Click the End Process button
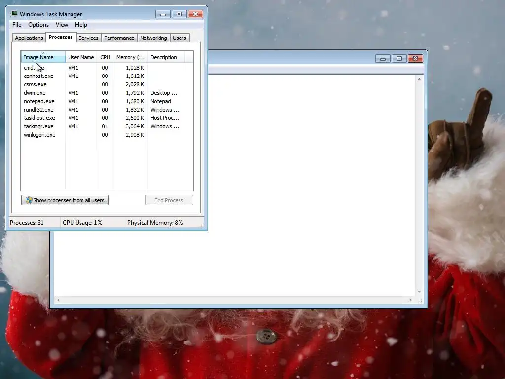505x379 pixels. [169, 200]
